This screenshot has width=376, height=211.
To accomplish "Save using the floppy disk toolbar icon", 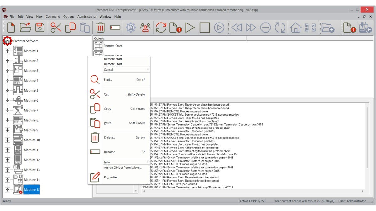I will tap(40, 28).
